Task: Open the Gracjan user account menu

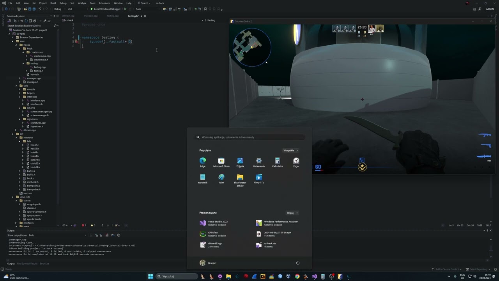Action: [208, 263]
